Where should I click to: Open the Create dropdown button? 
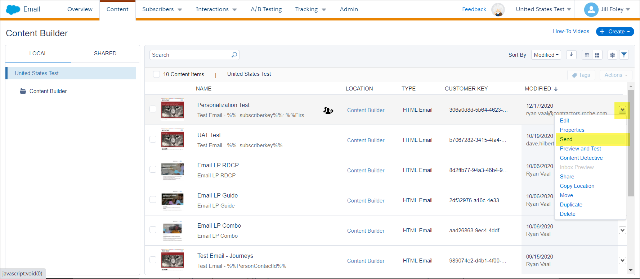[615, 32]
